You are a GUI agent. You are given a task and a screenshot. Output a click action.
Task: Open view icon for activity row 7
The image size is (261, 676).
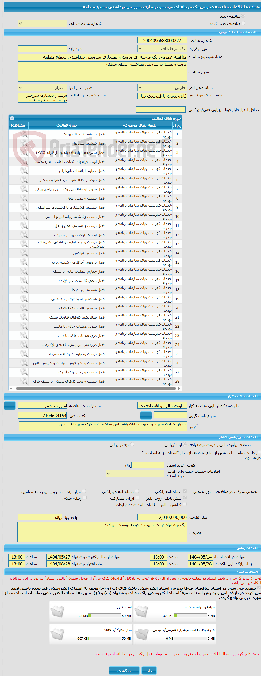tap(24, 189)
